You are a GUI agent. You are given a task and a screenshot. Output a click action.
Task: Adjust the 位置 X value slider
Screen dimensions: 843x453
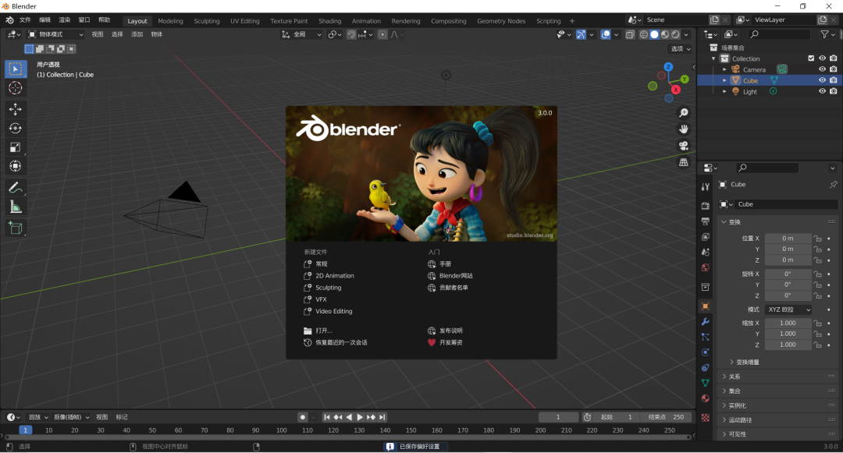[x=788, y=237]
